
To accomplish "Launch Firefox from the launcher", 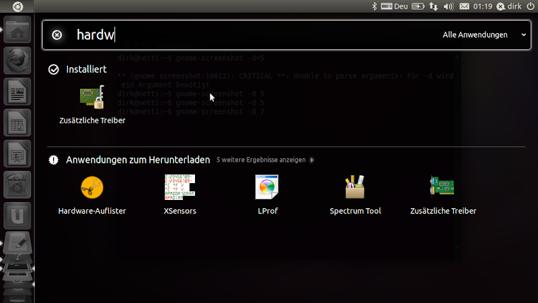I will click(x=17, y=61).
